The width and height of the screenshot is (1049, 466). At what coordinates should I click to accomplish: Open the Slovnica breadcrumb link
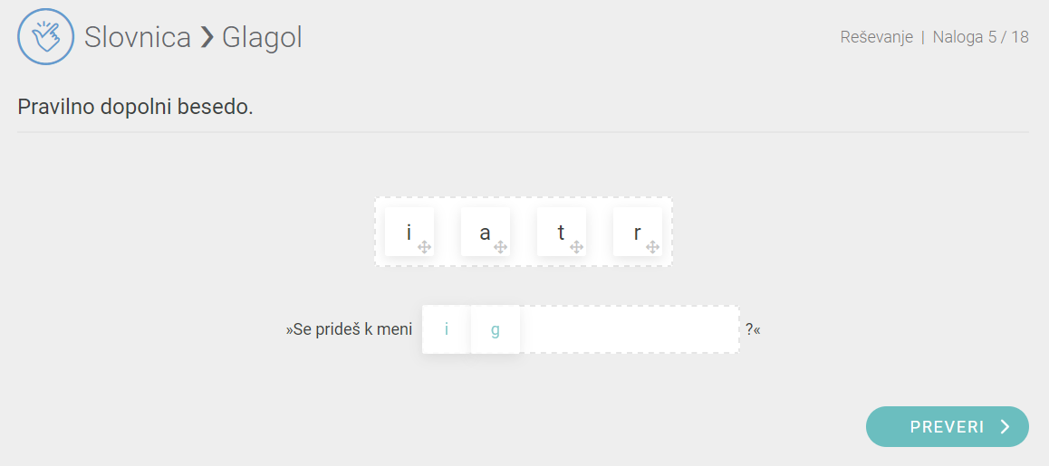coord(138,37)
